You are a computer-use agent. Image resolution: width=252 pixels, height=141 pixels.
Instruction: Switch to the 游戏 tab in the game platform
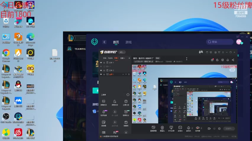(129, 42)
